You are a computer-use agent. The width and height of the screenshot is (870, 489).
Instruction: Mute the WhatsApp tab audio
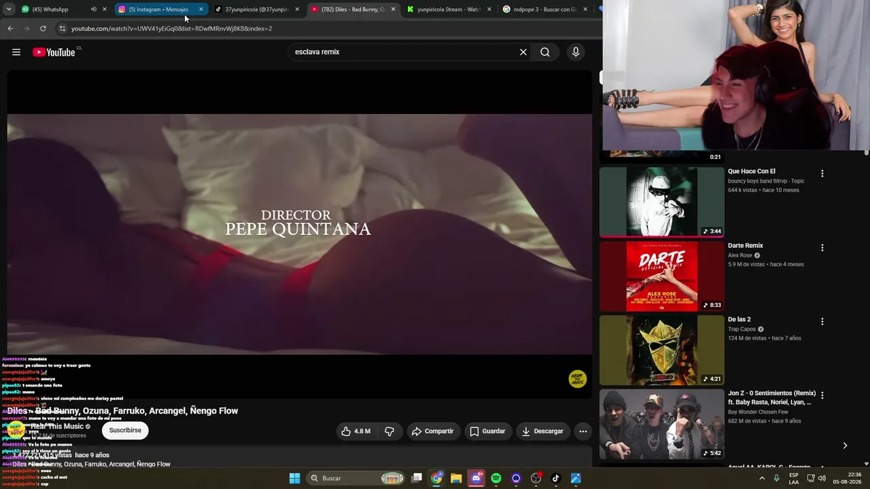tap(93, 10)
